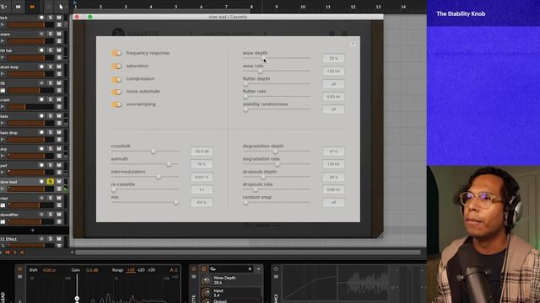Solo the drum loop track
This screenshot has width=540, height=303.
(51, 66)
